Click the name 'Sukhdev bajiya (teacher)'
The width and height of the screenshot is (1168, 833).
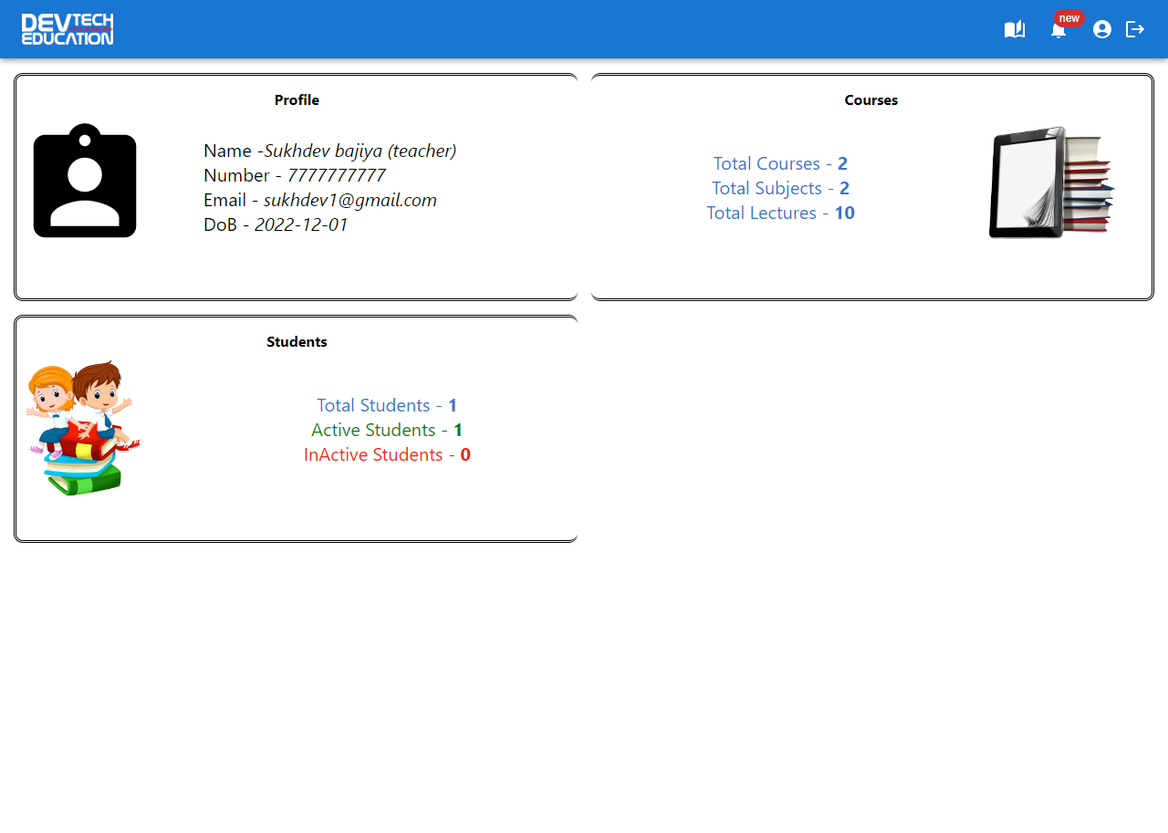[360, 151]
